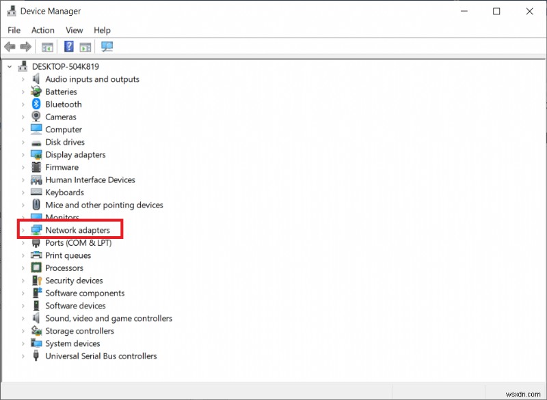Viewport: 547px width, 400px height.
Task: Click the Bluetooth device category icon
Action: coord(36,104)
